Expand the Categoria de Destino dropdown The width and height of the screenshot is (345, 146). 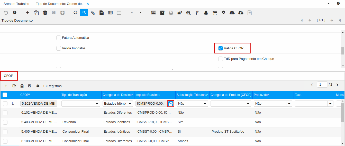pyautogui.click(x=130, y=104)
